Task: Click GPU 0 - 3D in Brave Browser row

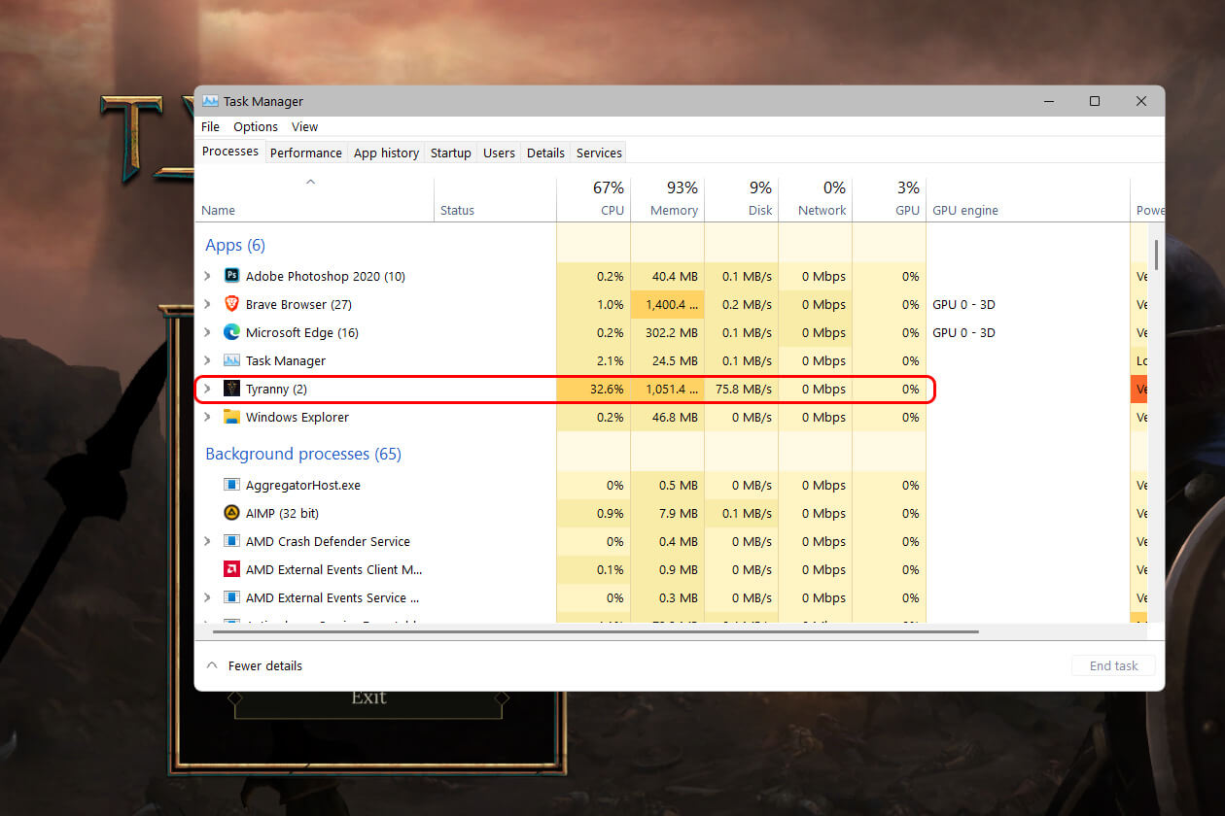Action: coord(963,304)
